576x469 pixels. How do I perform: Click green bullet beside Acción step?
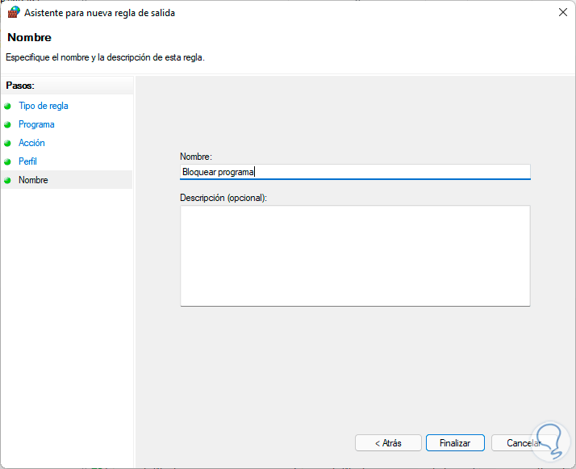(8, 143)
